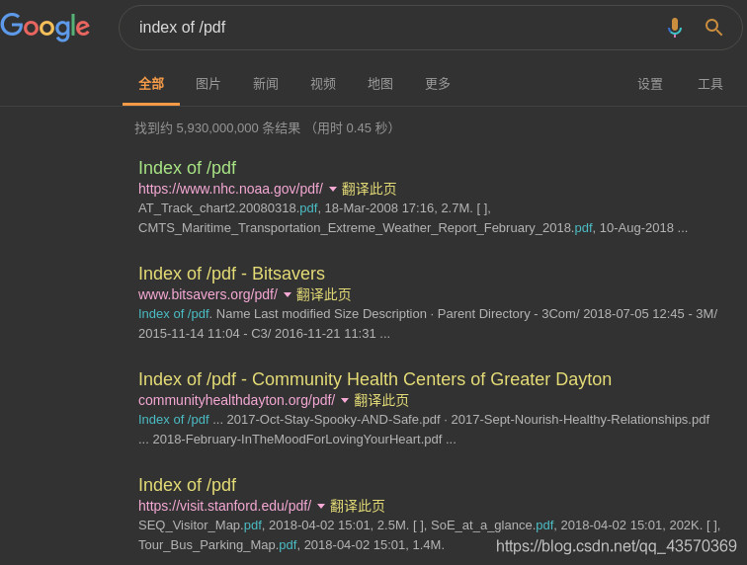Open the first 'Index of /pdf' noaa result

187,168
